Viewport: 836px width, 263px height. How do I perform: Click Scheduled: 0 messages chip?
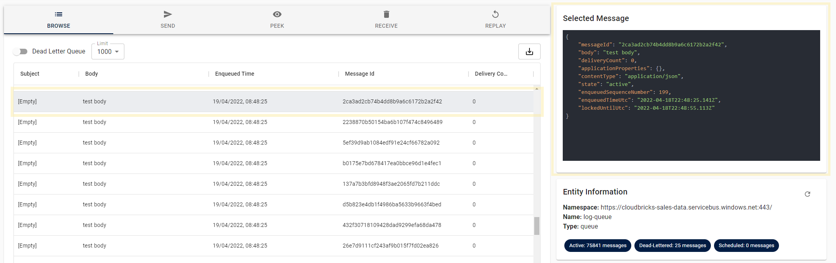tap(746, 246)
